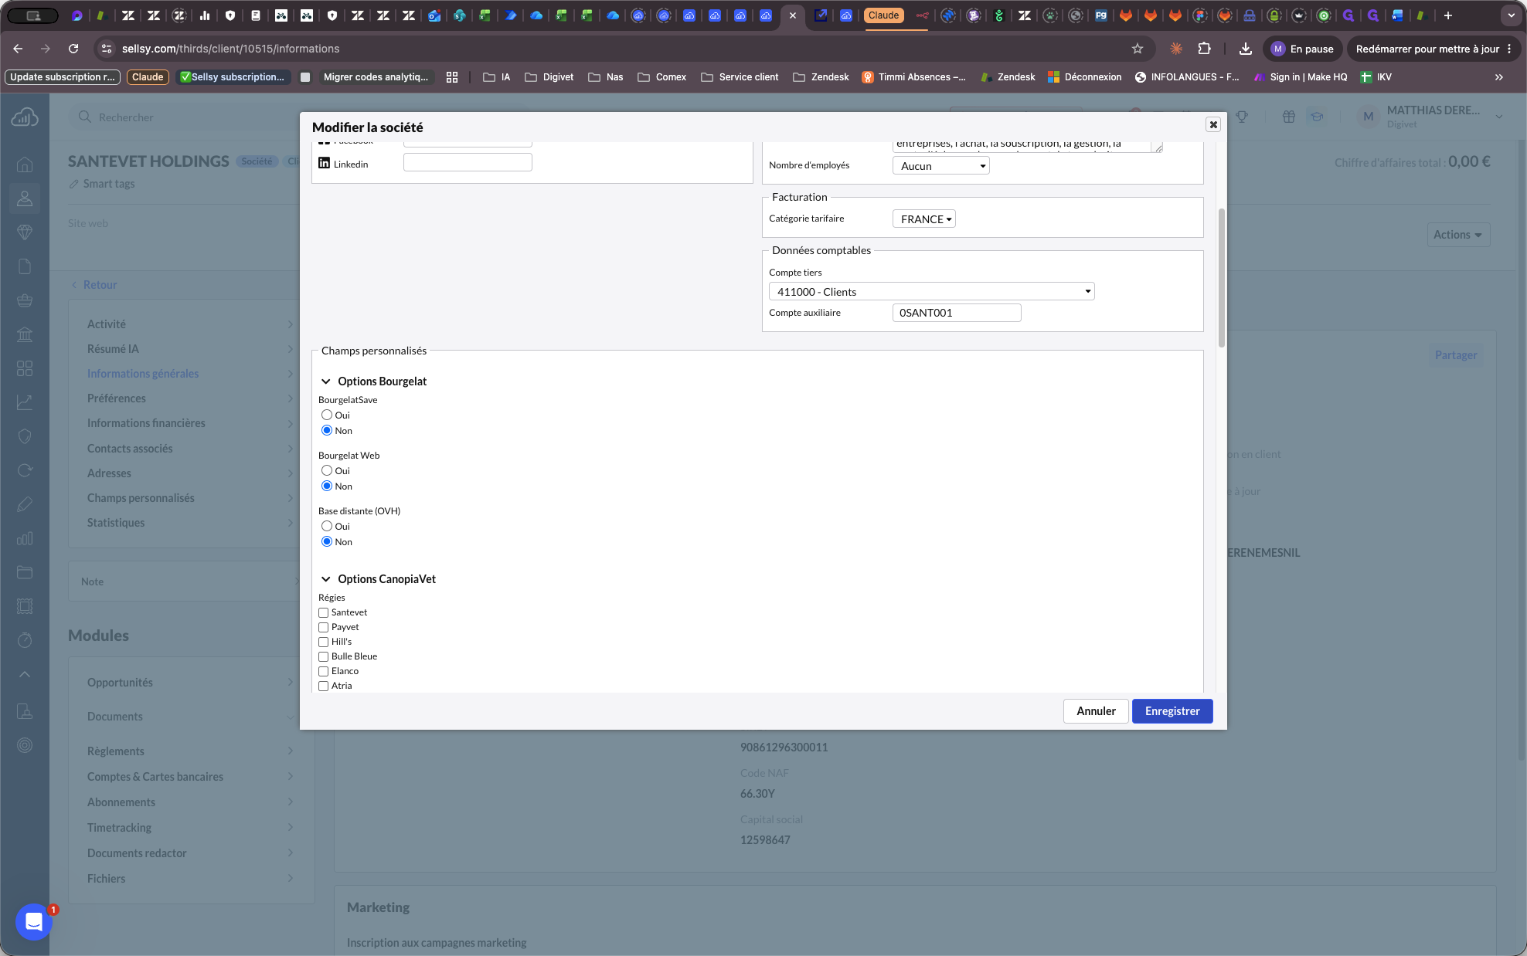Image resolution: width=1527 pixels, height=956 pixels.
Task: Open the Actions dropdown button
Action: tap(1457, 235)
